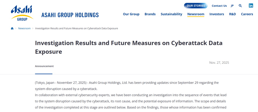Click the Newsroom breadcrumb link
Image resolution: width=258 pixels, height=112 pixels.
coord(24,29)
